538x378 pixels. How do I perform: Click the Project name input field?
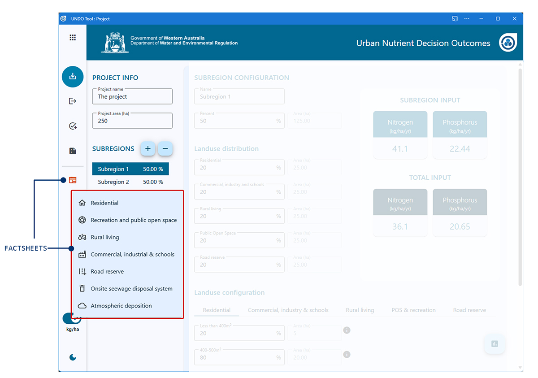pyautogui.click(x=132, y=97)
